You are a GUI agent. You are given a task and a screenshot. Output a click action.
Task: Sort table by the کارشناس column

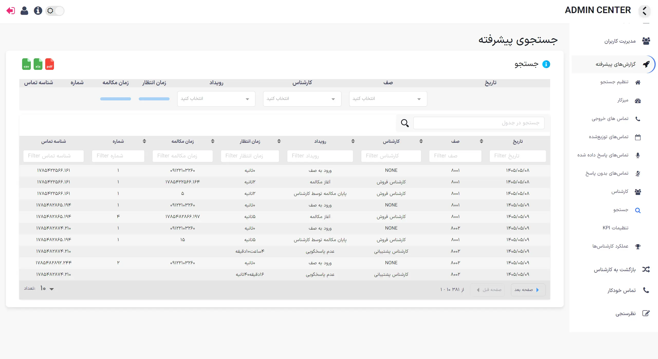tap(421, 141)
